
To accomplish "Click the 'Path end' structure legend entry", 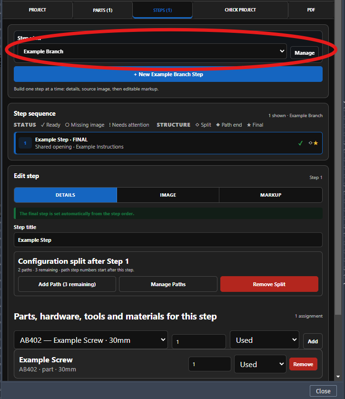I will pyautogui.click(x=229, y=125).
